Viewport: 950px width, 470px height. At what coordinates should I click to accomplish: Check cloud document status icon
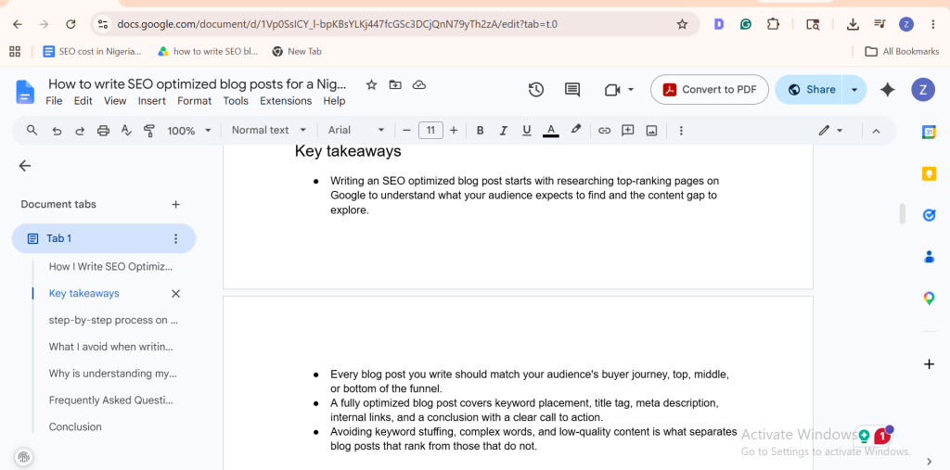pos(418,84)
